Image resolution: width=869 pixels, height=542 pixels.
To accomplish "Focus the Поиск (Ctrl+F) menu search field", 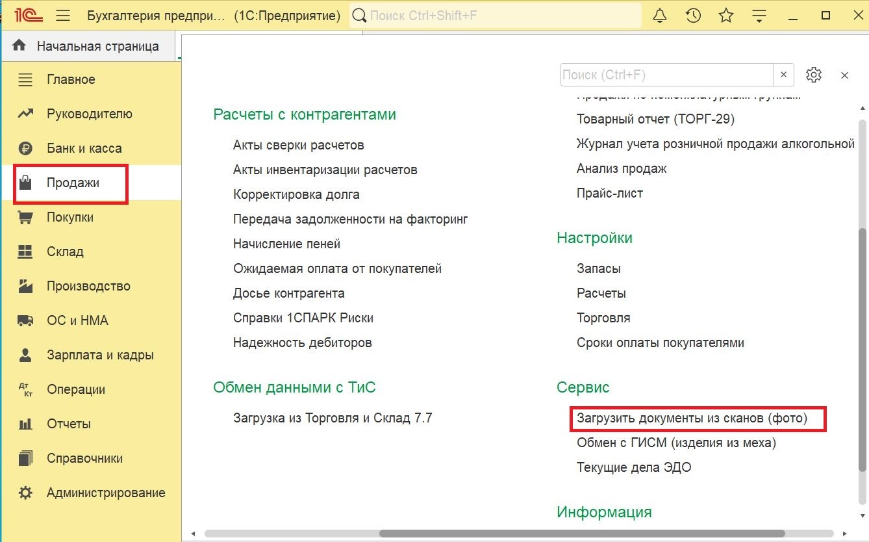I will click(667, 75).
